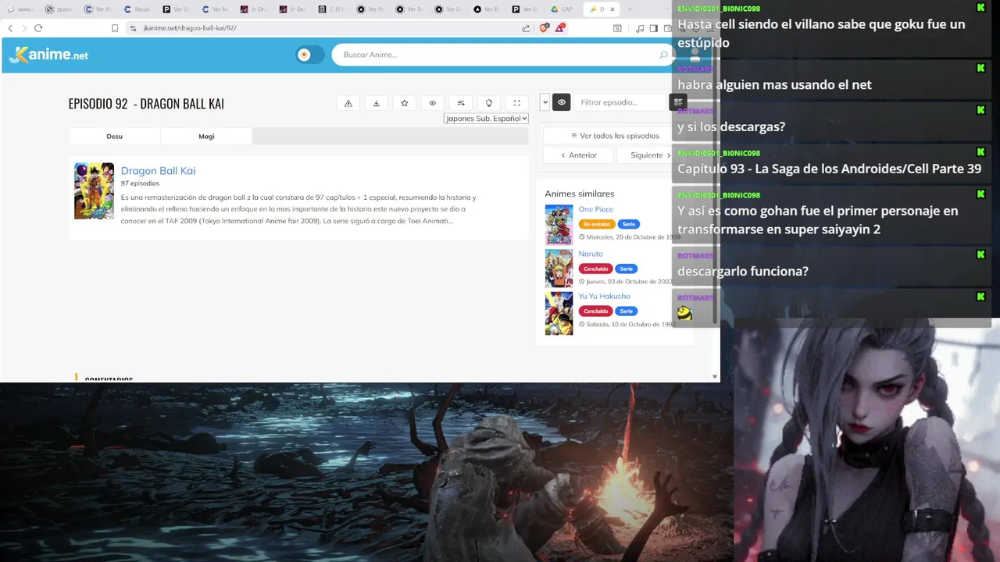1000x562 pixels.
Task: Click the En emision badge under One Piece
Action: 596,224
